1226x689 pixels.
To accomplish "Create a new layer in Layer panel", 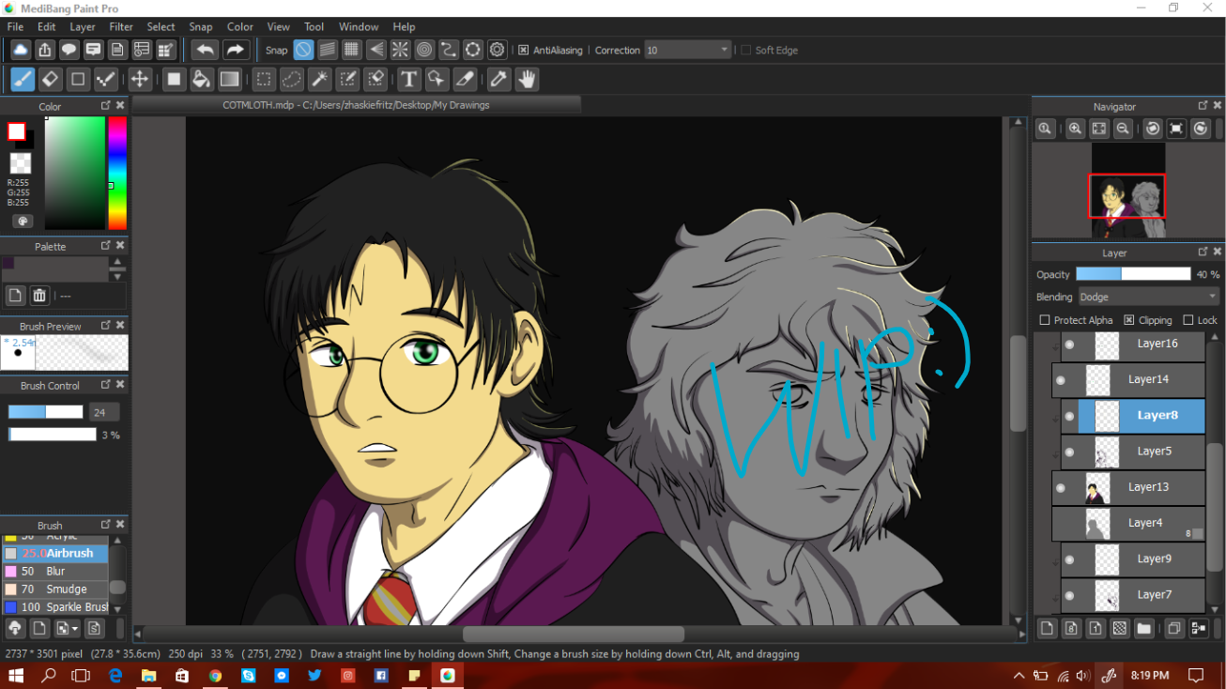I will [1047, 628].
